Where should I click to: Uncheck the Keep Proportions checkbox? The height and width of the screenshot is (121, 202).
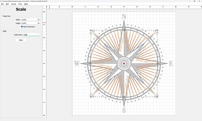[x=22, y=27]
